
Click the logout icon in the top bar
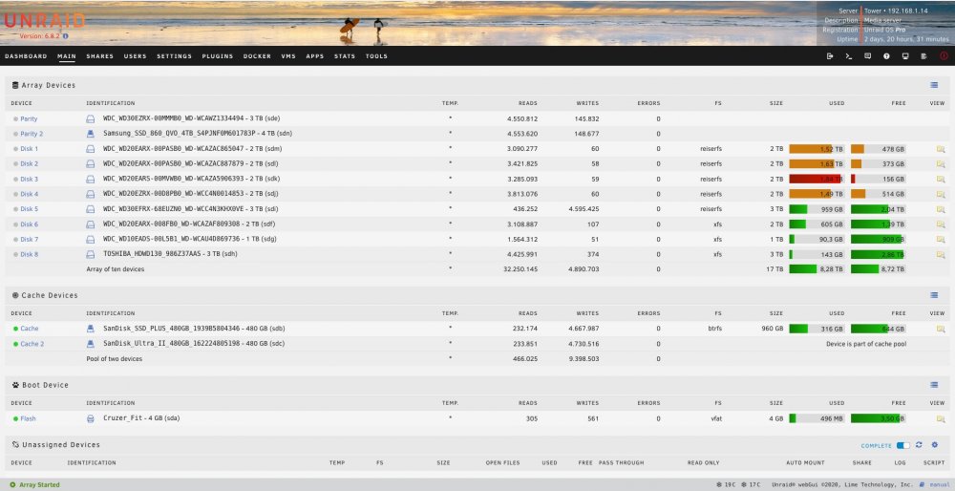[x=830, y=56]
